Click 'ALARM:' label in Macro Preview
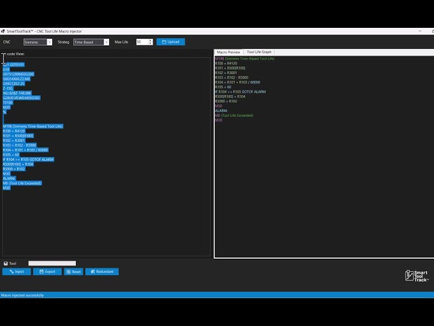This screenshot has height=326, width=434. click(x=221, y=111)
